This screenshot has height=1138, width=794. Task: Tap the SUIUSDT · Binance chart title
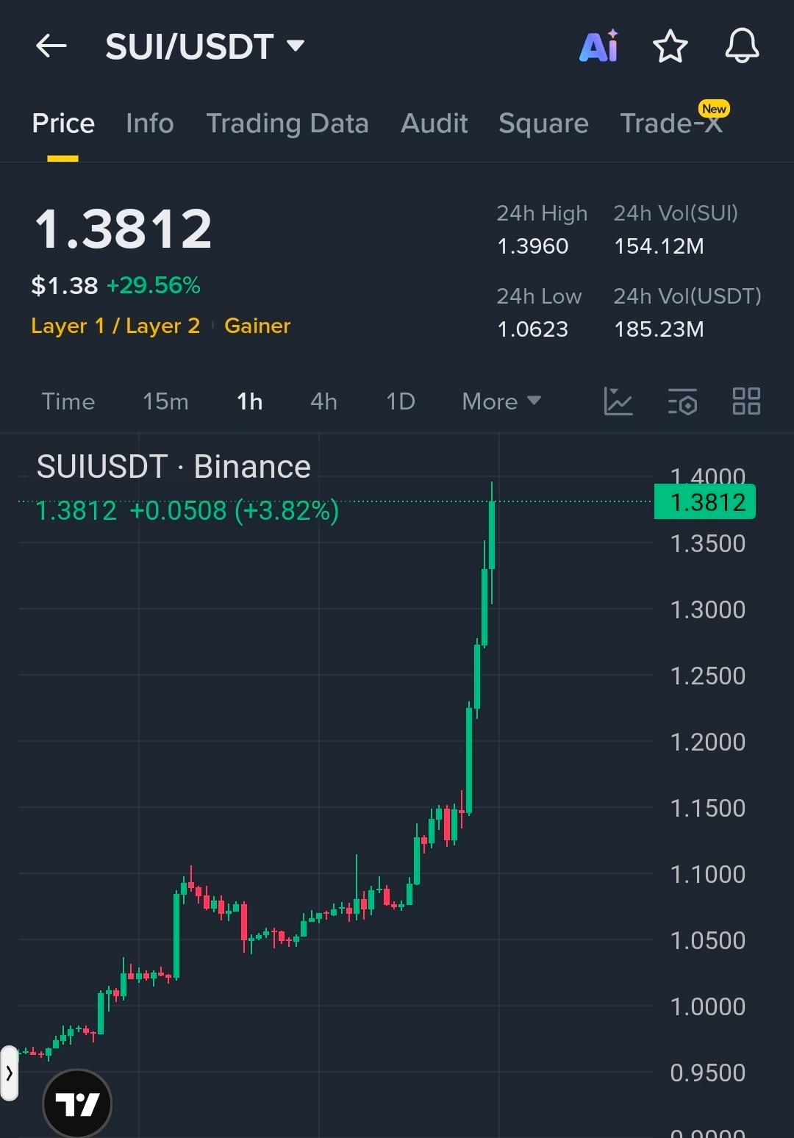pos(174,467)
